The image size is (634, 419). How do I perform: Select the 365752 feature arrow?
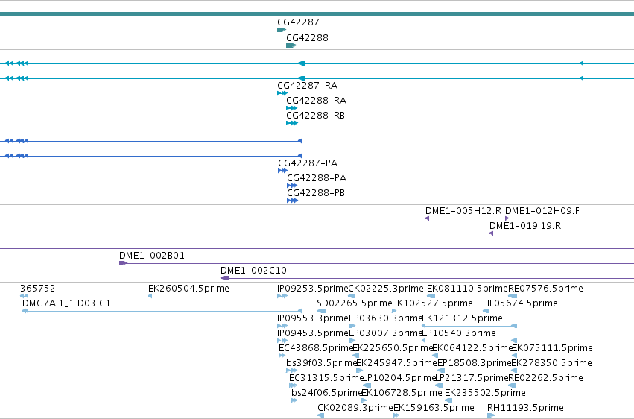pos(25,296)
